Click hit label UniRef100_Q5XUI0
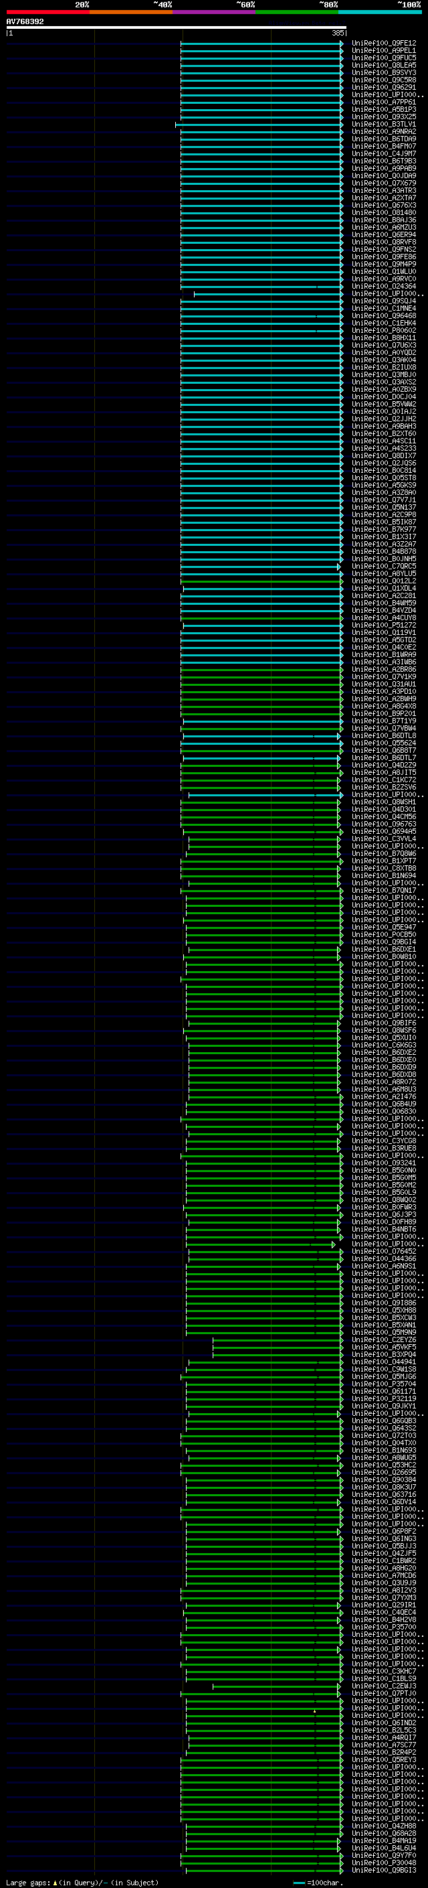Viewport: 428px width, 1888px height. [383, 1038]
